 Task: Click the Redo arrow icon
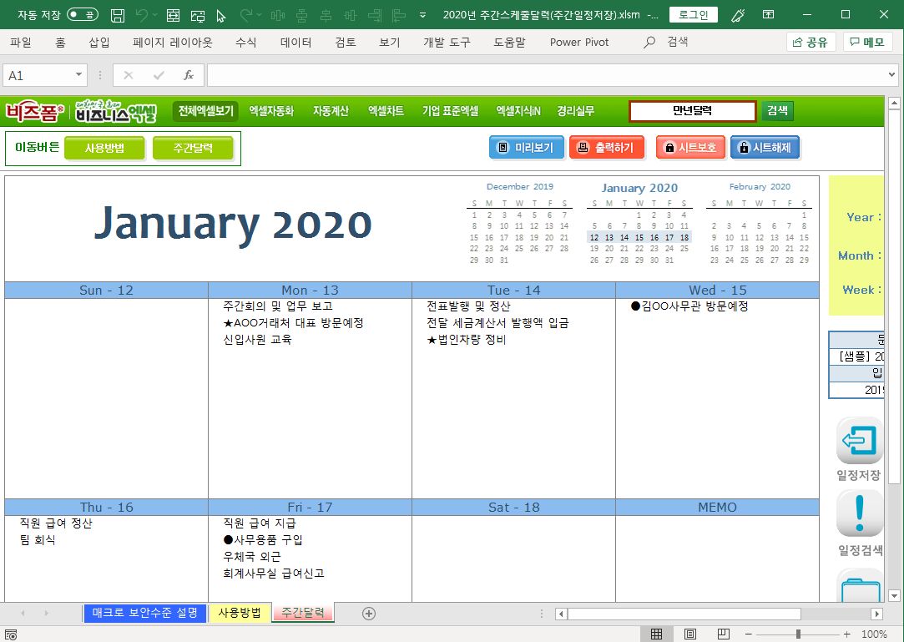tap(247, 16)
